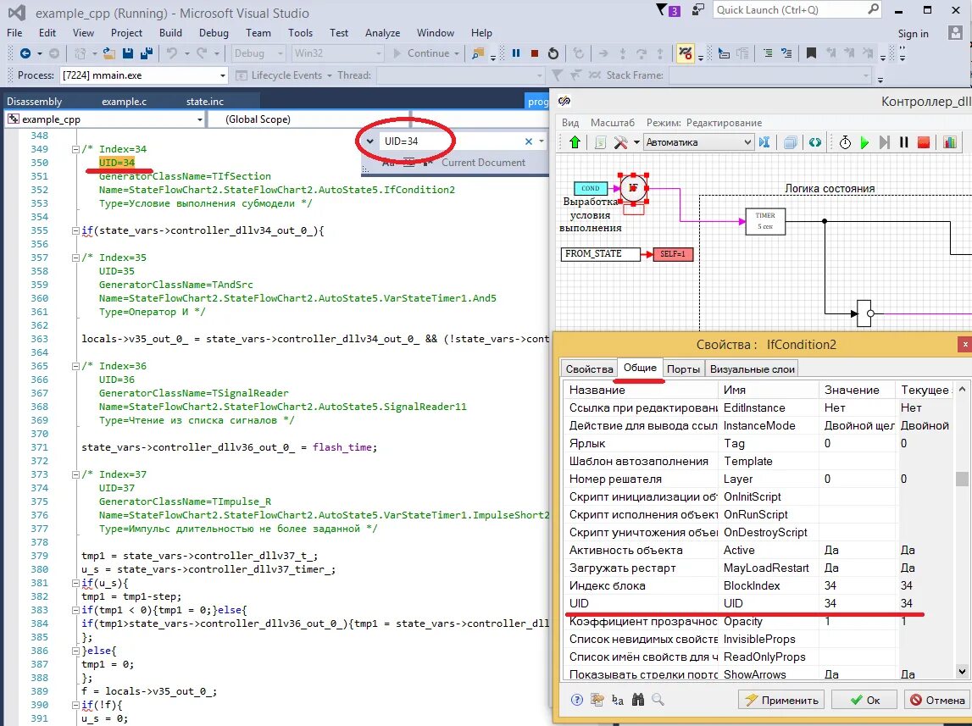Collapse the Index=37 comment block

[75, 474]
